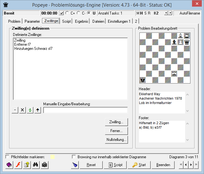204x174 pixels.
Task: Click the AutoFilename field
Action: pos(188,13)
